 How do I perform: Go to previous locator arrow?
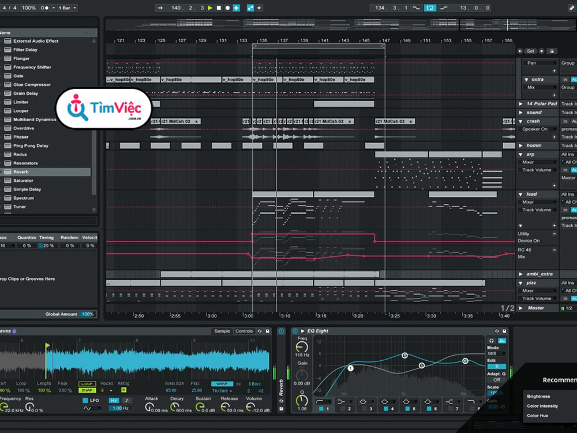520,51
